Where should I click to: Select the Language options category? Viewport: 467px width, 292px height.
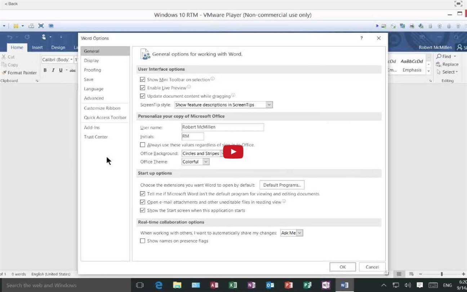pyautogui.click(x=105, y=89)
